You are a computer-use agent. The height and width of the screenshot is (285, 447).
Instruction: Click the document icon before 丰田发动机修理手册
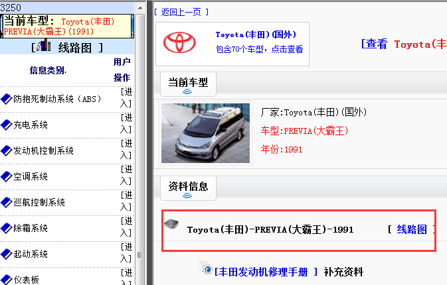click(207, 268)
